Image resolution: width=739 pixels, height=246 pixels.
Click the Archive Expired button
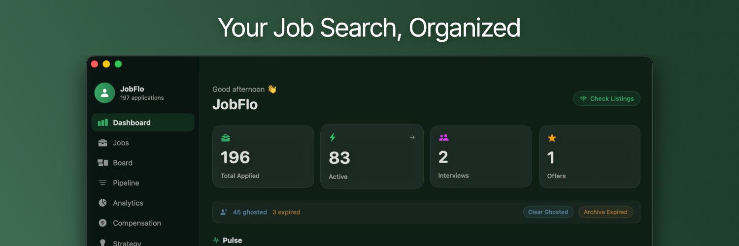click(605, 212)
